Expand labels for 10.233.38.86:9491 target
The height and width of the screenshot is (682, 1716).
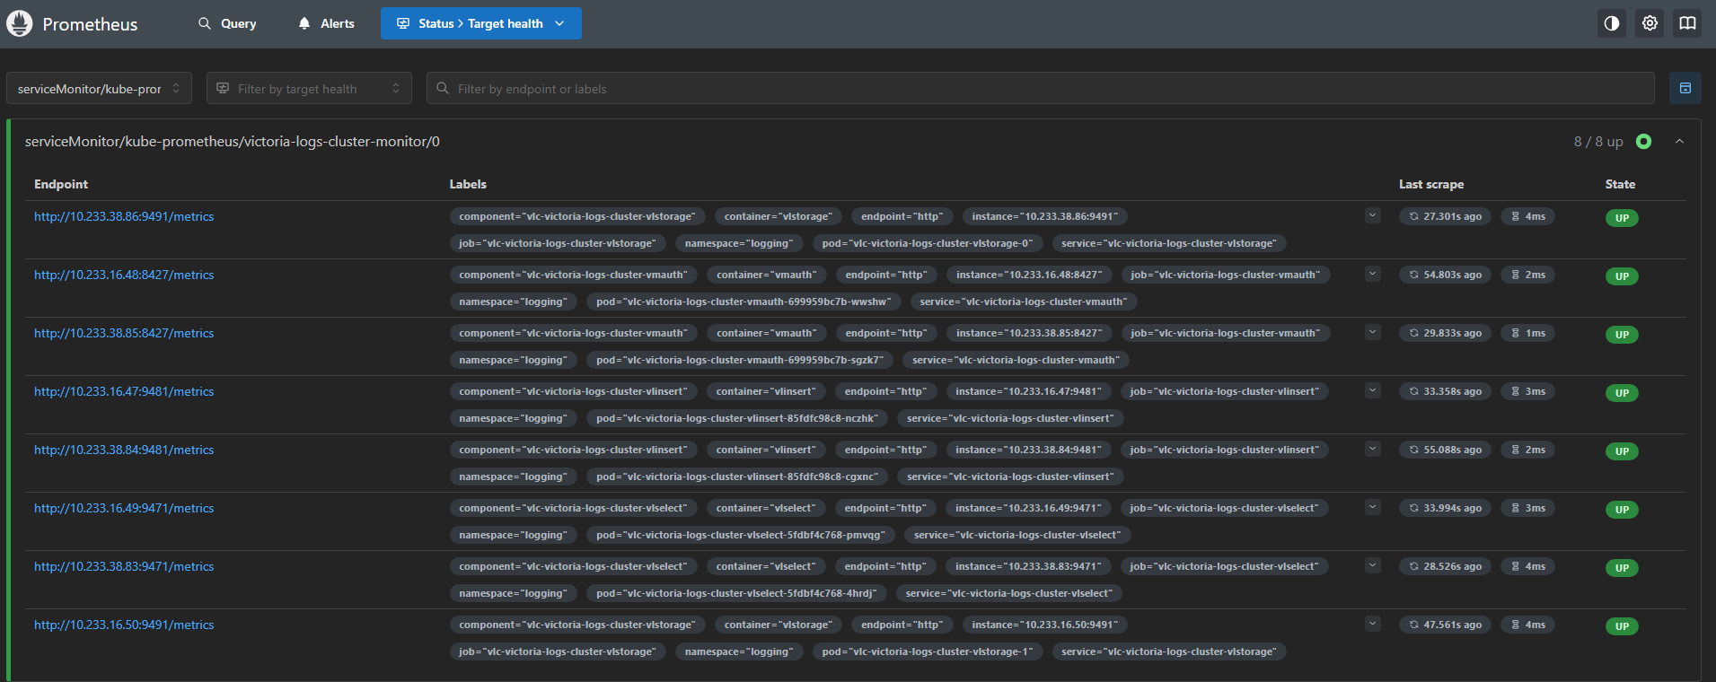click(x=1372, y=215)
